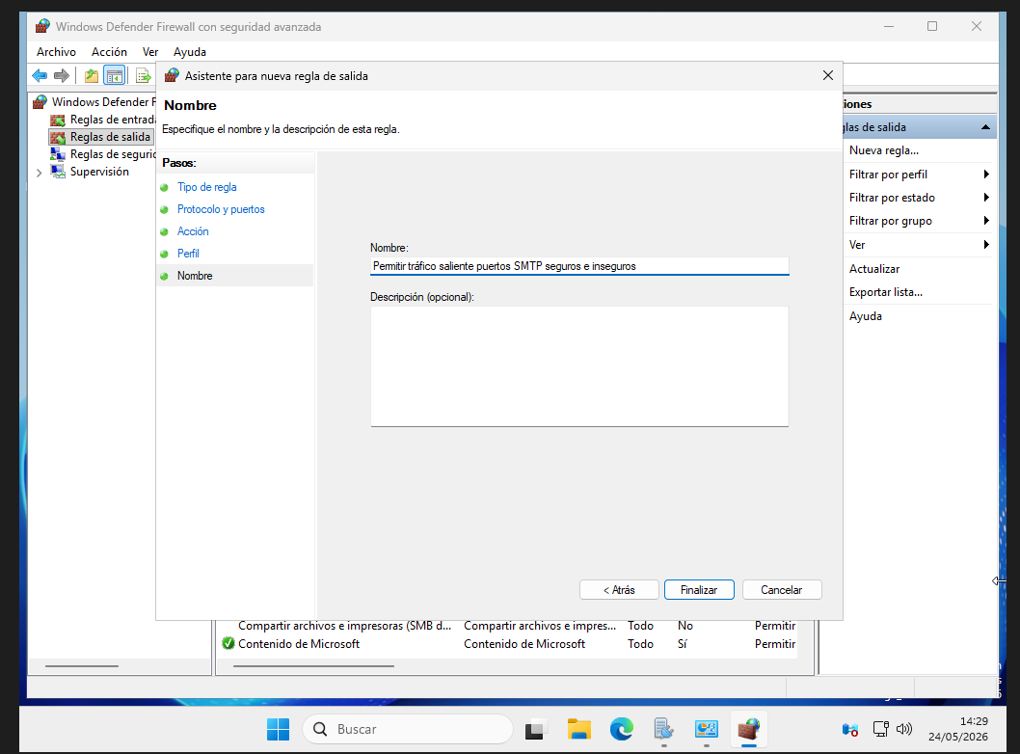Image resolution: width=1020 pixels, height=754 pixels.
Task: Click the Buscar taskbar search box
Action: [x=407, y=729]
